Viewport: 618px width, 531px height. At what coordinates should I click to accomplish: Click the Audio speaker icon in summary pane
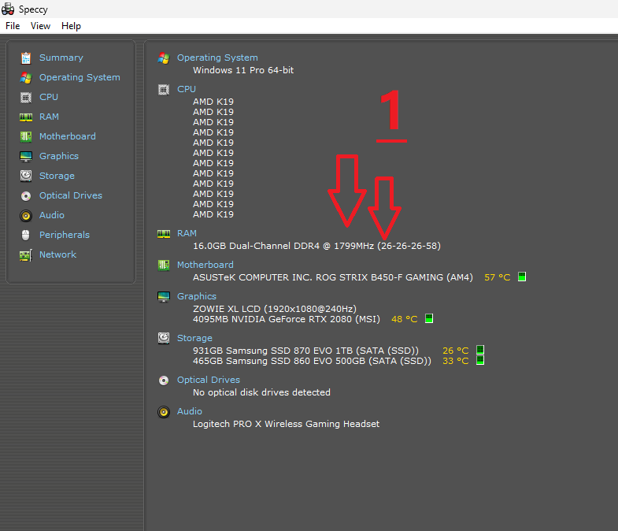[x=164, y=412]
